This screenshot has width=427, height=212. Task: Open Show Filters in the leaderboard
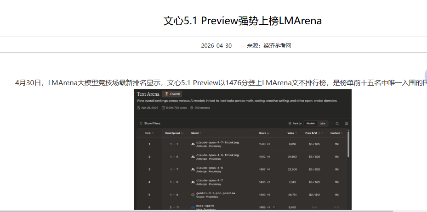click(x=150, y=124)
